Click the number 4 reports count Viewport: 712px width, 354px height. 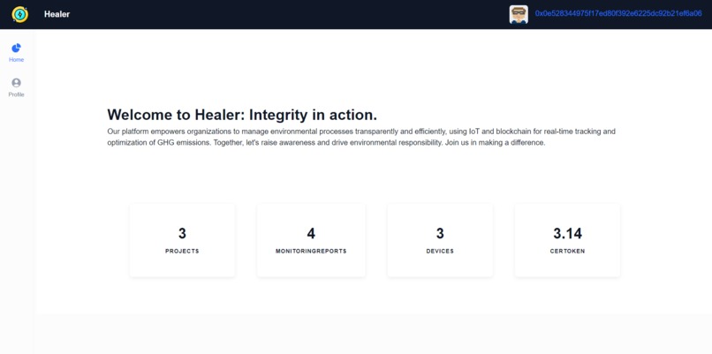(x=311, y=233)
